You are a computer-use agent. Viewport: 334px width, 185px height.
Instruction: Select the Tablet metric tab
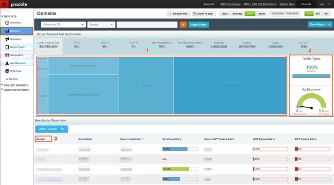tap(275, 46)
